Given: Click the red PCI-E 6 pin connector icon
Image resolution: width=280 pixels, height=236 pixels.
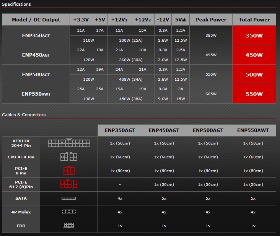Looking at the screenshot, I should click(69, 171).
